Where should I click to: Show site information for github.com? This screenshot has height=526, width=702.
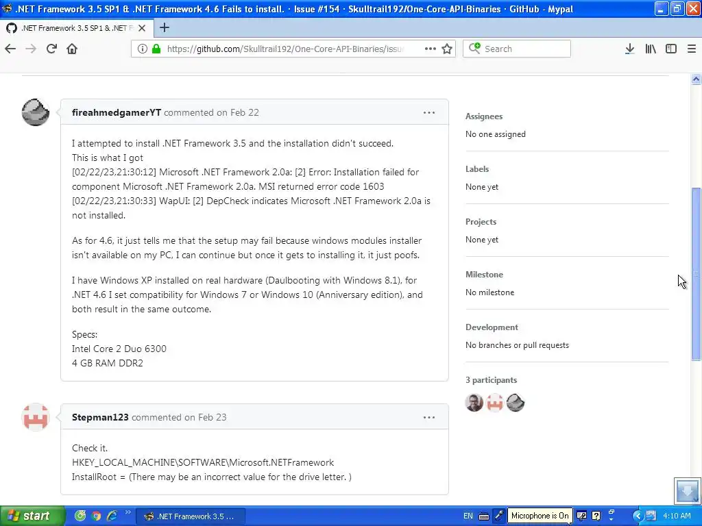point(143,49)
